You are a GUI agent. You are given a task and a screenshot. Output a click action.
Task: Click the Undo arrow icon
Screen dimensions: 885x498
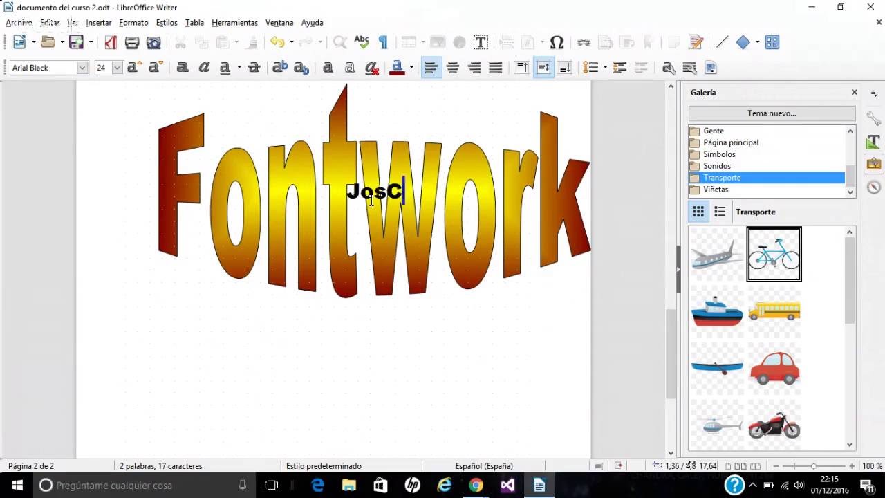coord(277,42)
